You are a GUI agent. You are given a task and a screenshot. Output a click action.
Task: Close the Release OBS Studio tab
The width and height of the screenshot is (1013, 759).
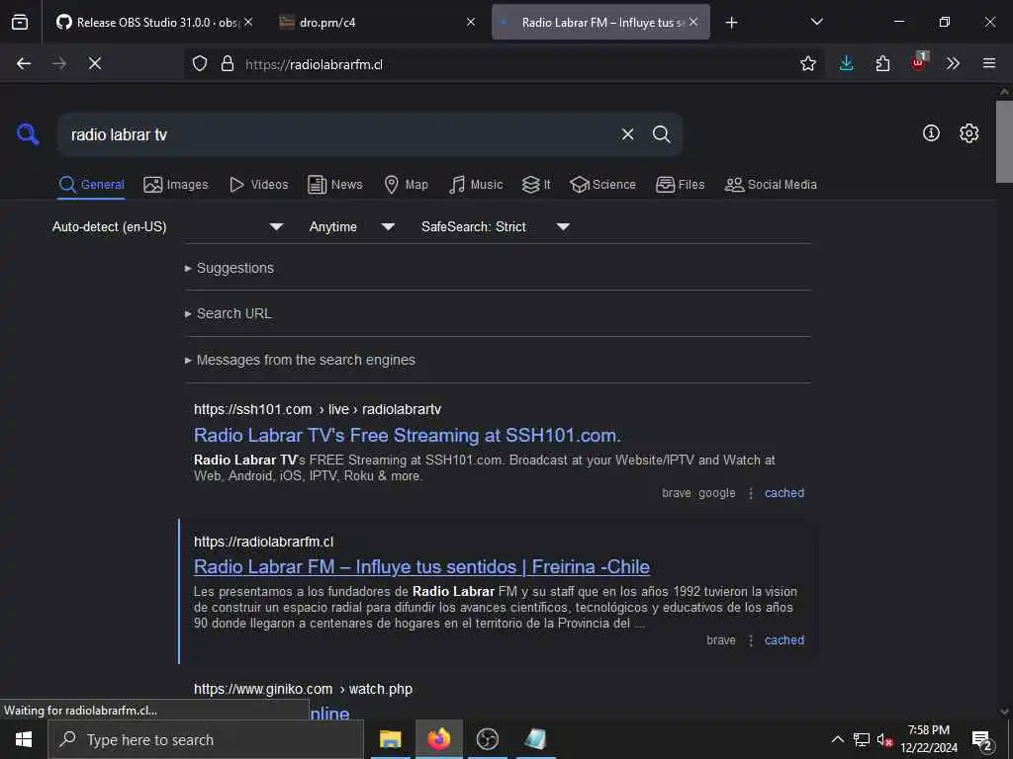pos(248,22)
